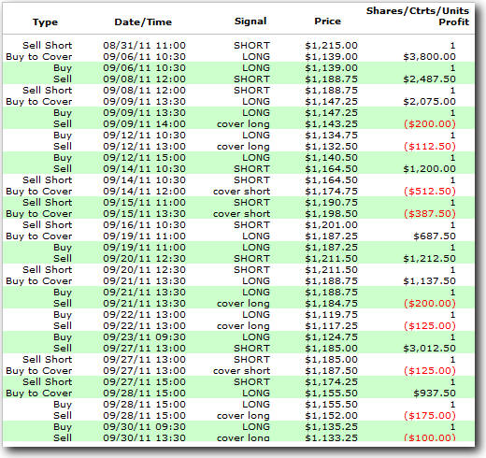Click the Price column header
This screenshot has height=458, width=486.
(327, 21)
